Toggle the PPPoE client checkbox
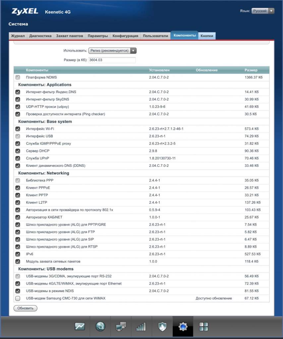Image resolution: width=283 pixels, height=339 pixels. pos(18,188)
